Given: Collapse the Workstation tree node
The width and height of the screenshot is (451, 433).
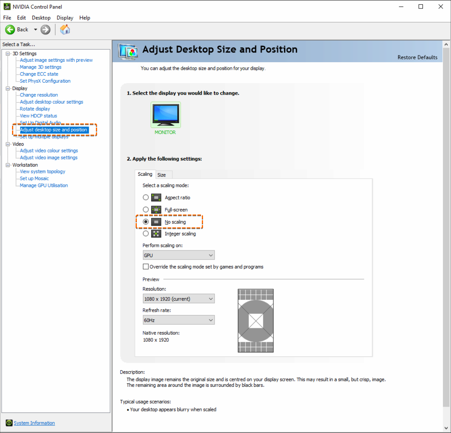Looking at the screenshot, I should coord(8,165).
